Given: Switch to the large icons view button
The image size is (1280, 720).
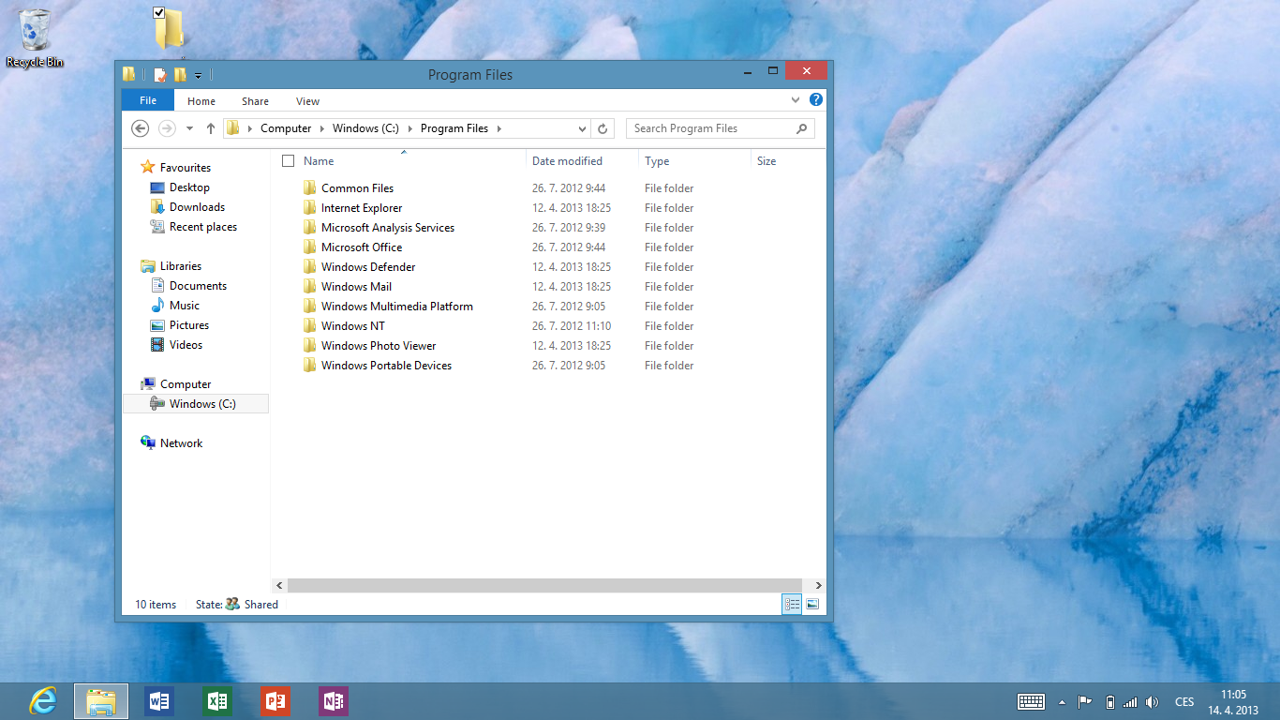Looking at the screenshot, I should (812, 605).
